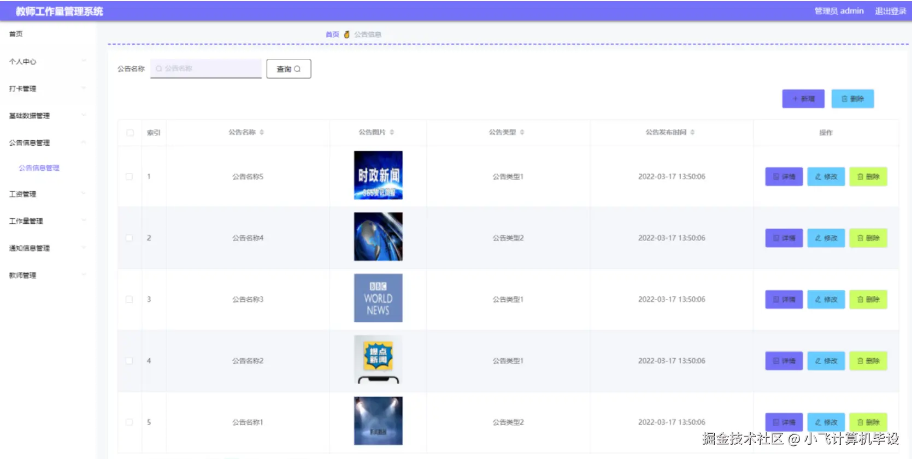Expand the 工资管理 sidebar menu
The width and height of the screenshot is (912, 459).
pyautogui.click(x=48, y=194)
